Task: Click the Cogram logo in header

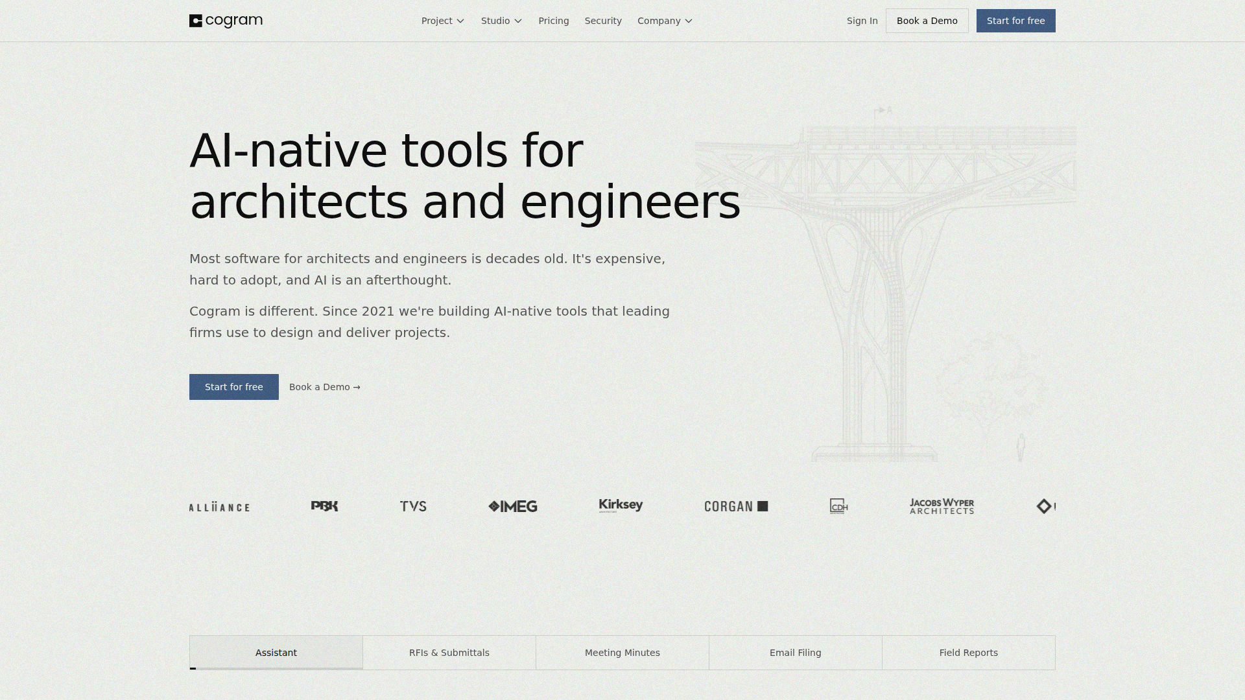Action: (x=226, y=21)
